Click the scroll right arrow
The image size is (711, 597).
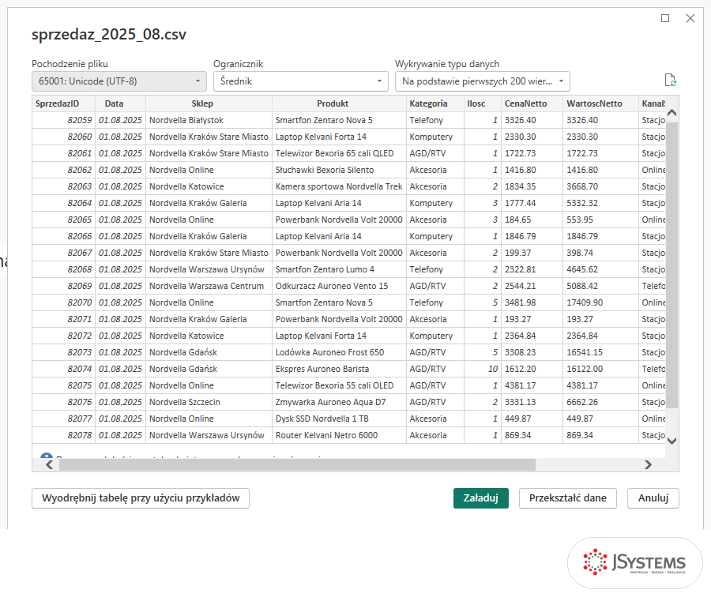[648, 464]
